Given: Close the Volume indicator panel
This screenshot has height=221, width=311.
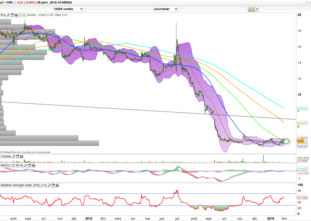Looking at the screenshot, I should click(21, 156).
